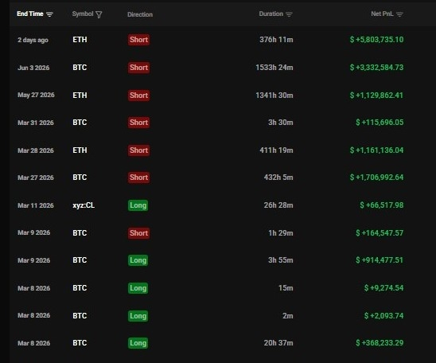The height and width of the screenshot is (363, 436).
Task: Click the 1533h 24m duration value
Action: [x=274, y=68]
